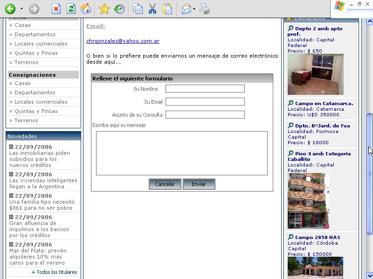The image size is (373, 279).
Task: Click magnifier icon beside Dpto. BºJard. de Fsa
Action: [x=290, y=126]
